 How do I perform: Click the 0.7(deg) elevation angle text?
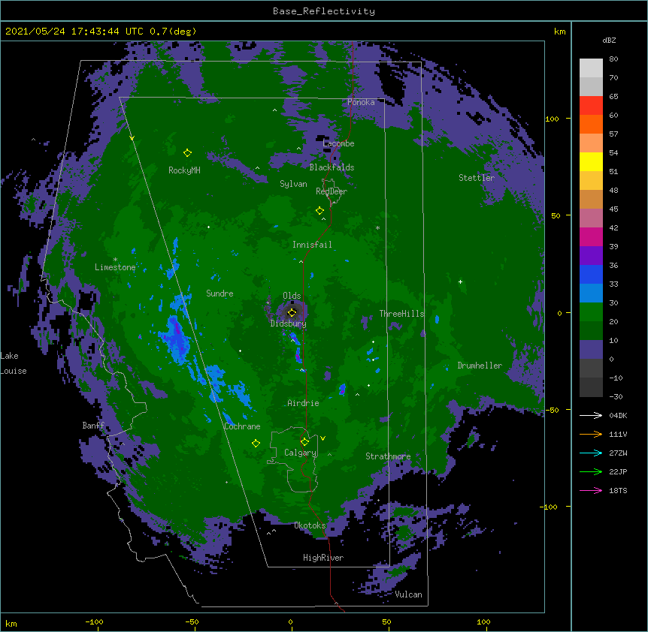click(173, 32)
